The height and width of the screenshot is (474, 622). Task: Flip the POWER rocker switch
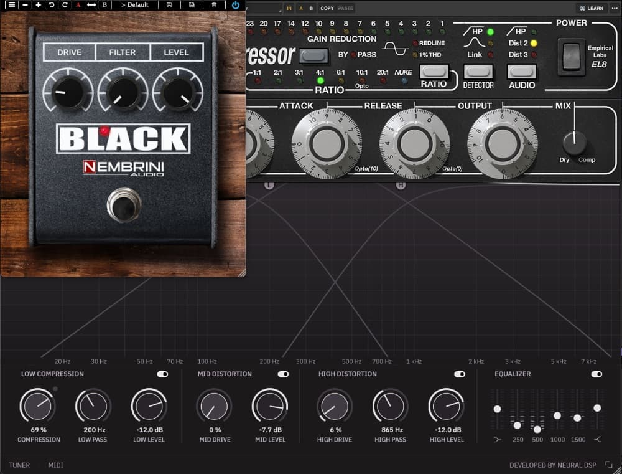[571, 57]
